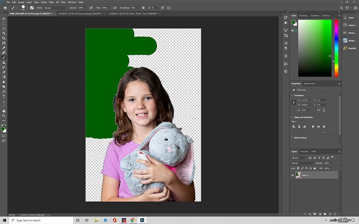Image resolution: width=359 pixels, height=224 pixels.
Task: Select the Horizontal Type tool
Action: [x=4, y=96]
